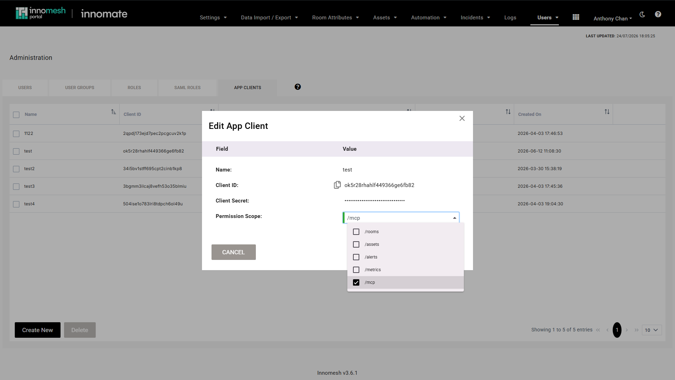Switch to the User Groups tab
The image size is (675, 380).
tap(80, 87)
